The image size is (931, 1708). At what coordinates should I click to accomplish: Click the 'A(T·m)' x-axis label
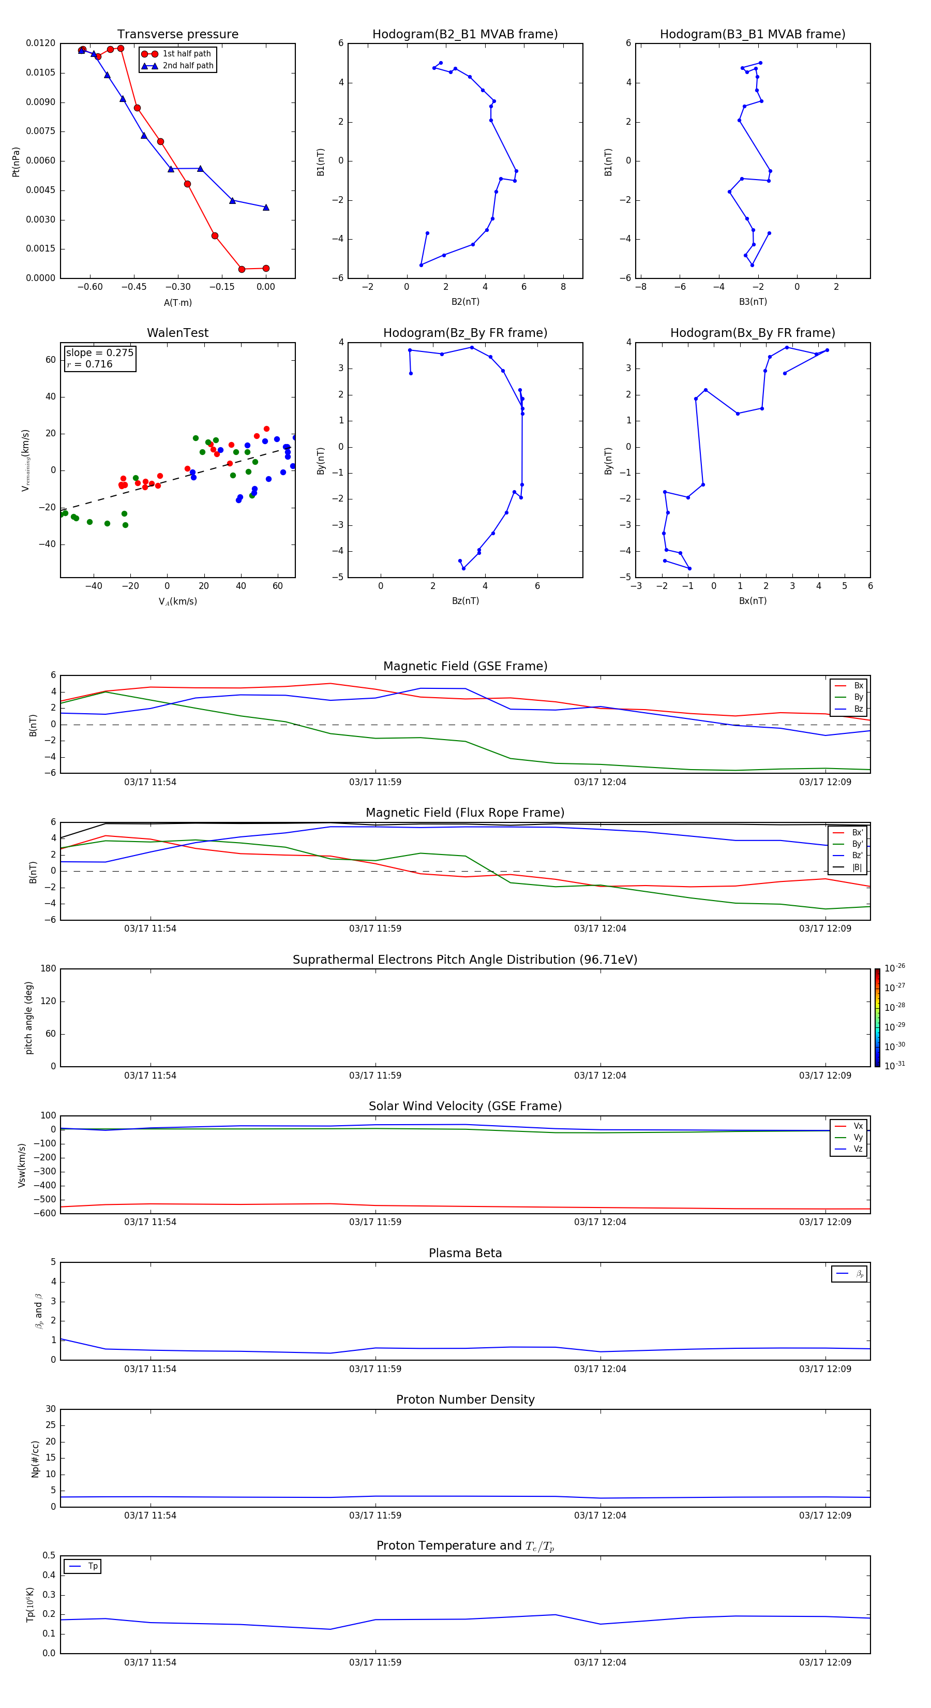[x=177, y=303]
